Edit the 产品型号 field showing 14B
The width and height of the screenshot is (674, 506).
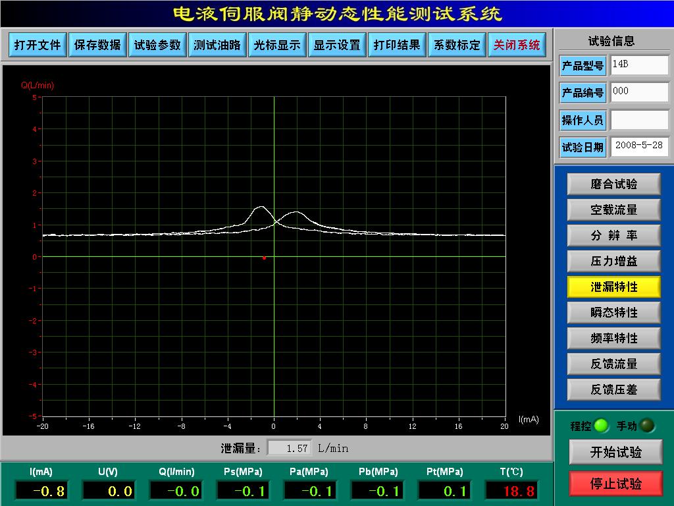pyautogui.click(x=640, y=65)
